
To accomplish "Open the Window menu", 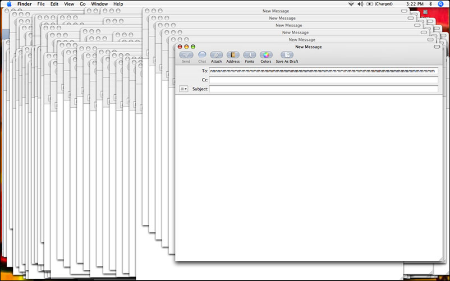I will (x=99, y=4).
